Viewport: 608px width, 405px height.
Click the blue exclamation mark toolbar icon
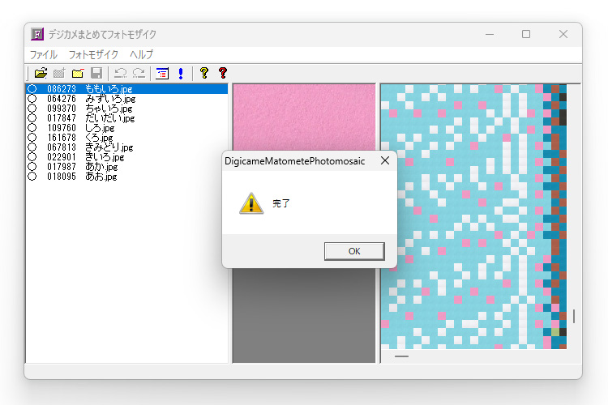(180, 73)
